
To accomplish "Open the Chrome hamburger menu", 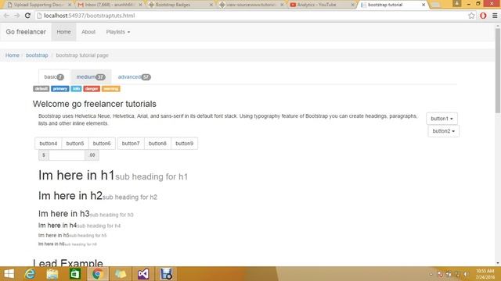I will click(495, 16).
